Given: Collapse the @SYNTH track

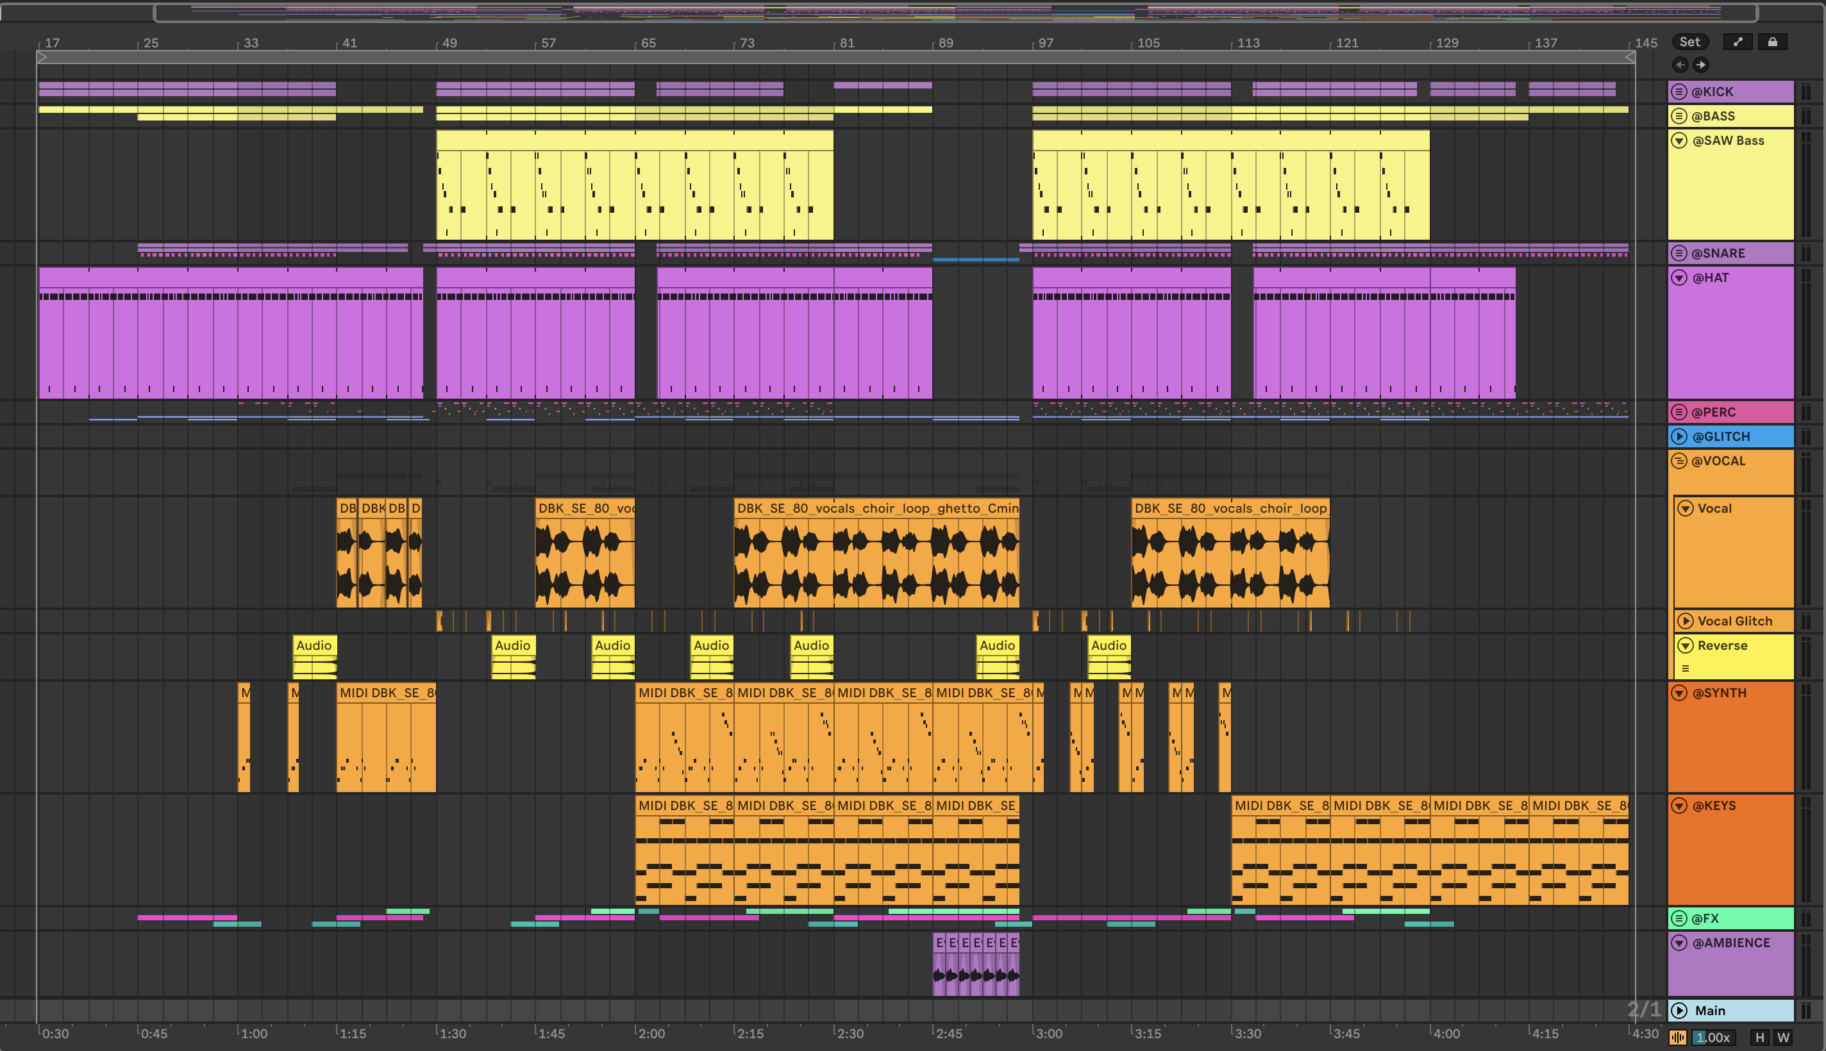Looking at the screenshot, I should click(x=1679, y=693).
